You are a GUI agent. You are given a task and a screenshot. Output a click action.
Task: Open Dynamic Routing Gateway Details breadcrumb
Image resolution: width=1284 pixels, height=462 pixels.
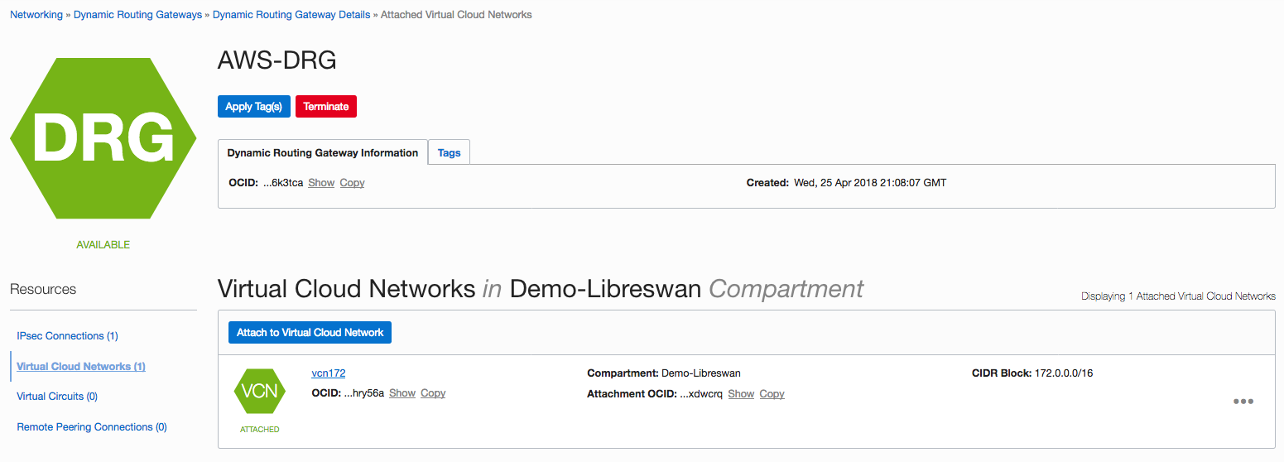(x=291, y=15)
